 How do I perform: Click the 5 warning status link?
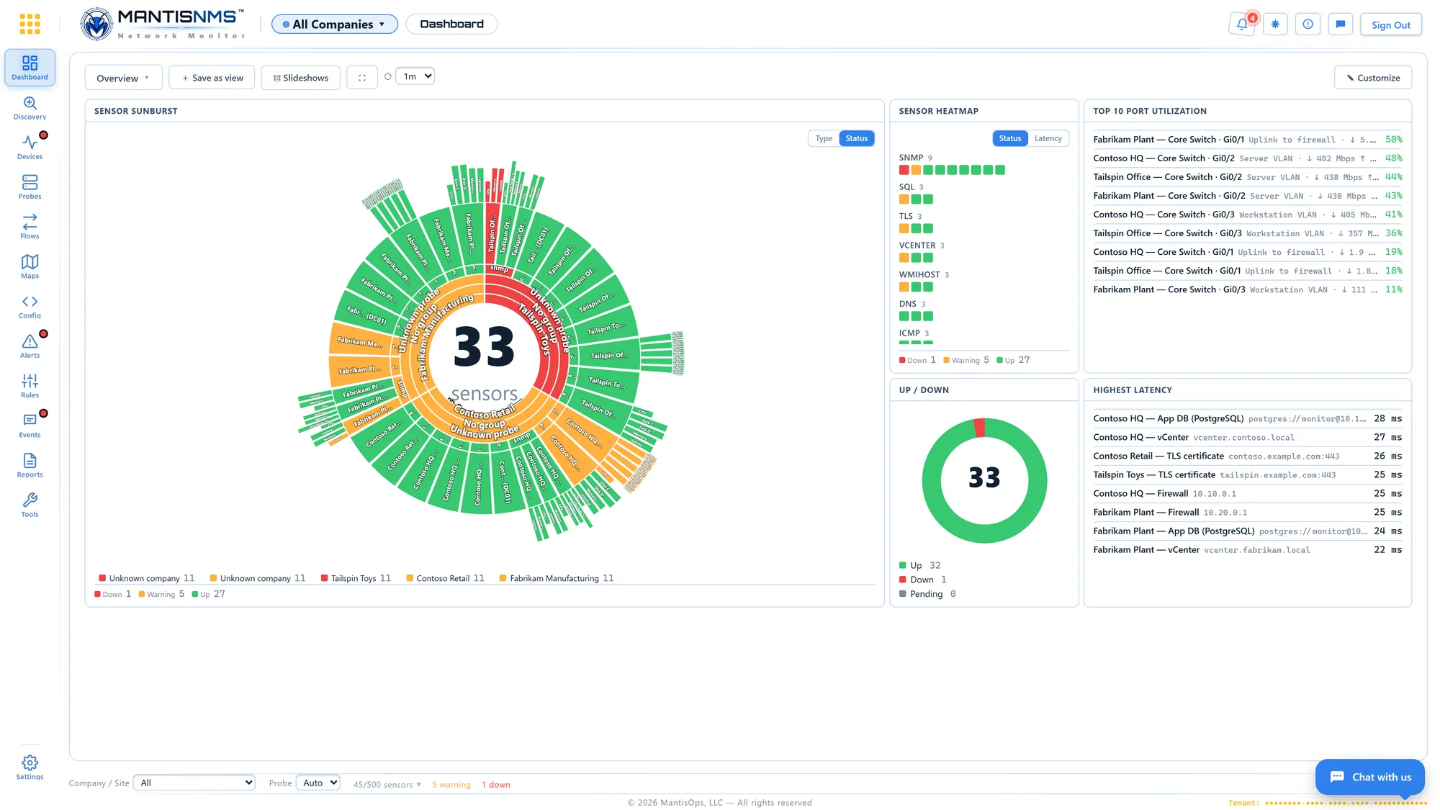[x=451, y=785]
